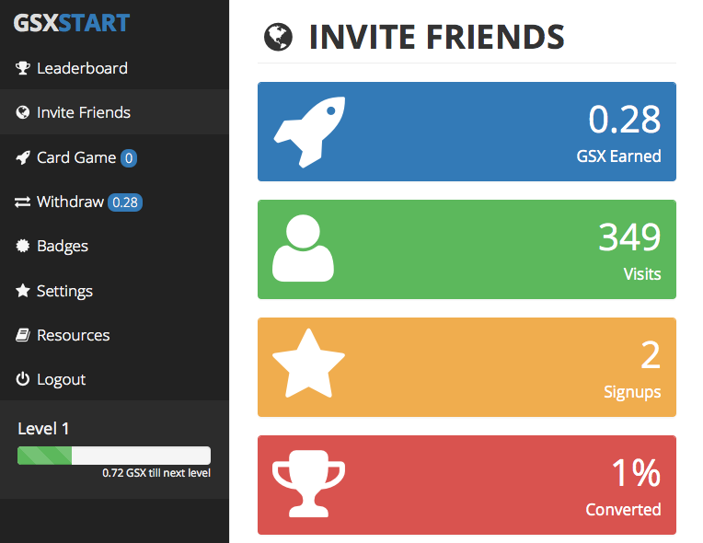Screen dimensions: 703x543
Task: Go to Badges
Action: pyautogui.click(x=63, y=246)
